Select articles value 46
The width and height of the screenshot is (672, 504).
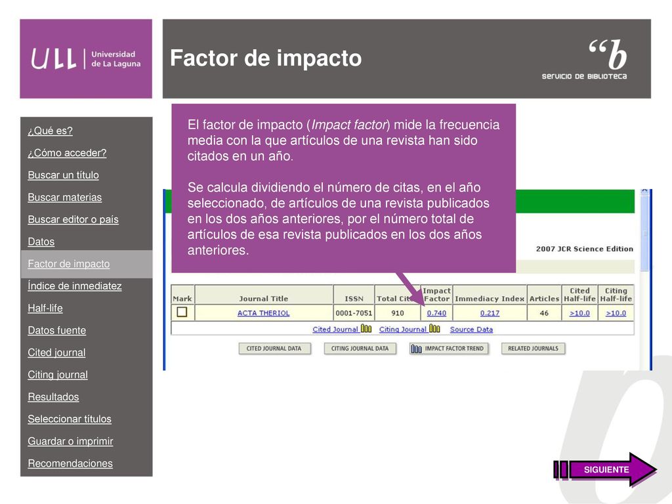point(544,313)
